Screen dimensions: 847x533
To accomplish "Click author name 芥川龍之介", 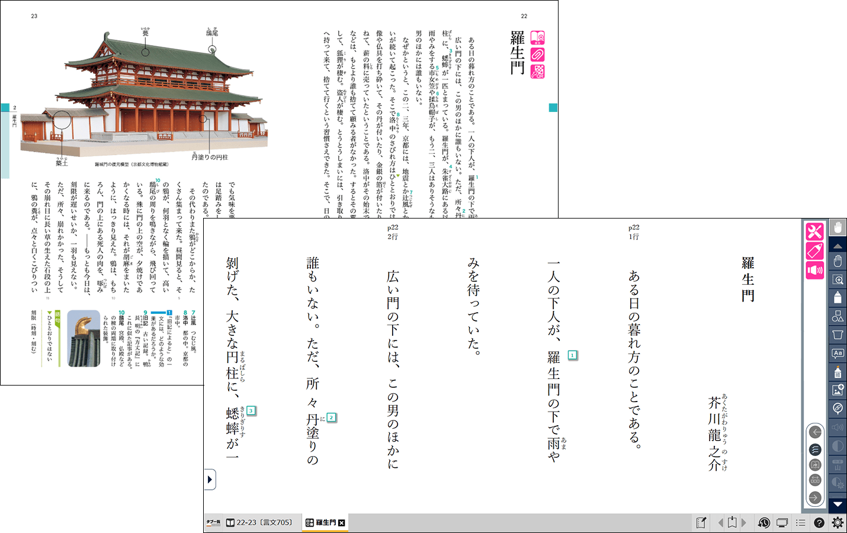I will (x=715, y=434).
